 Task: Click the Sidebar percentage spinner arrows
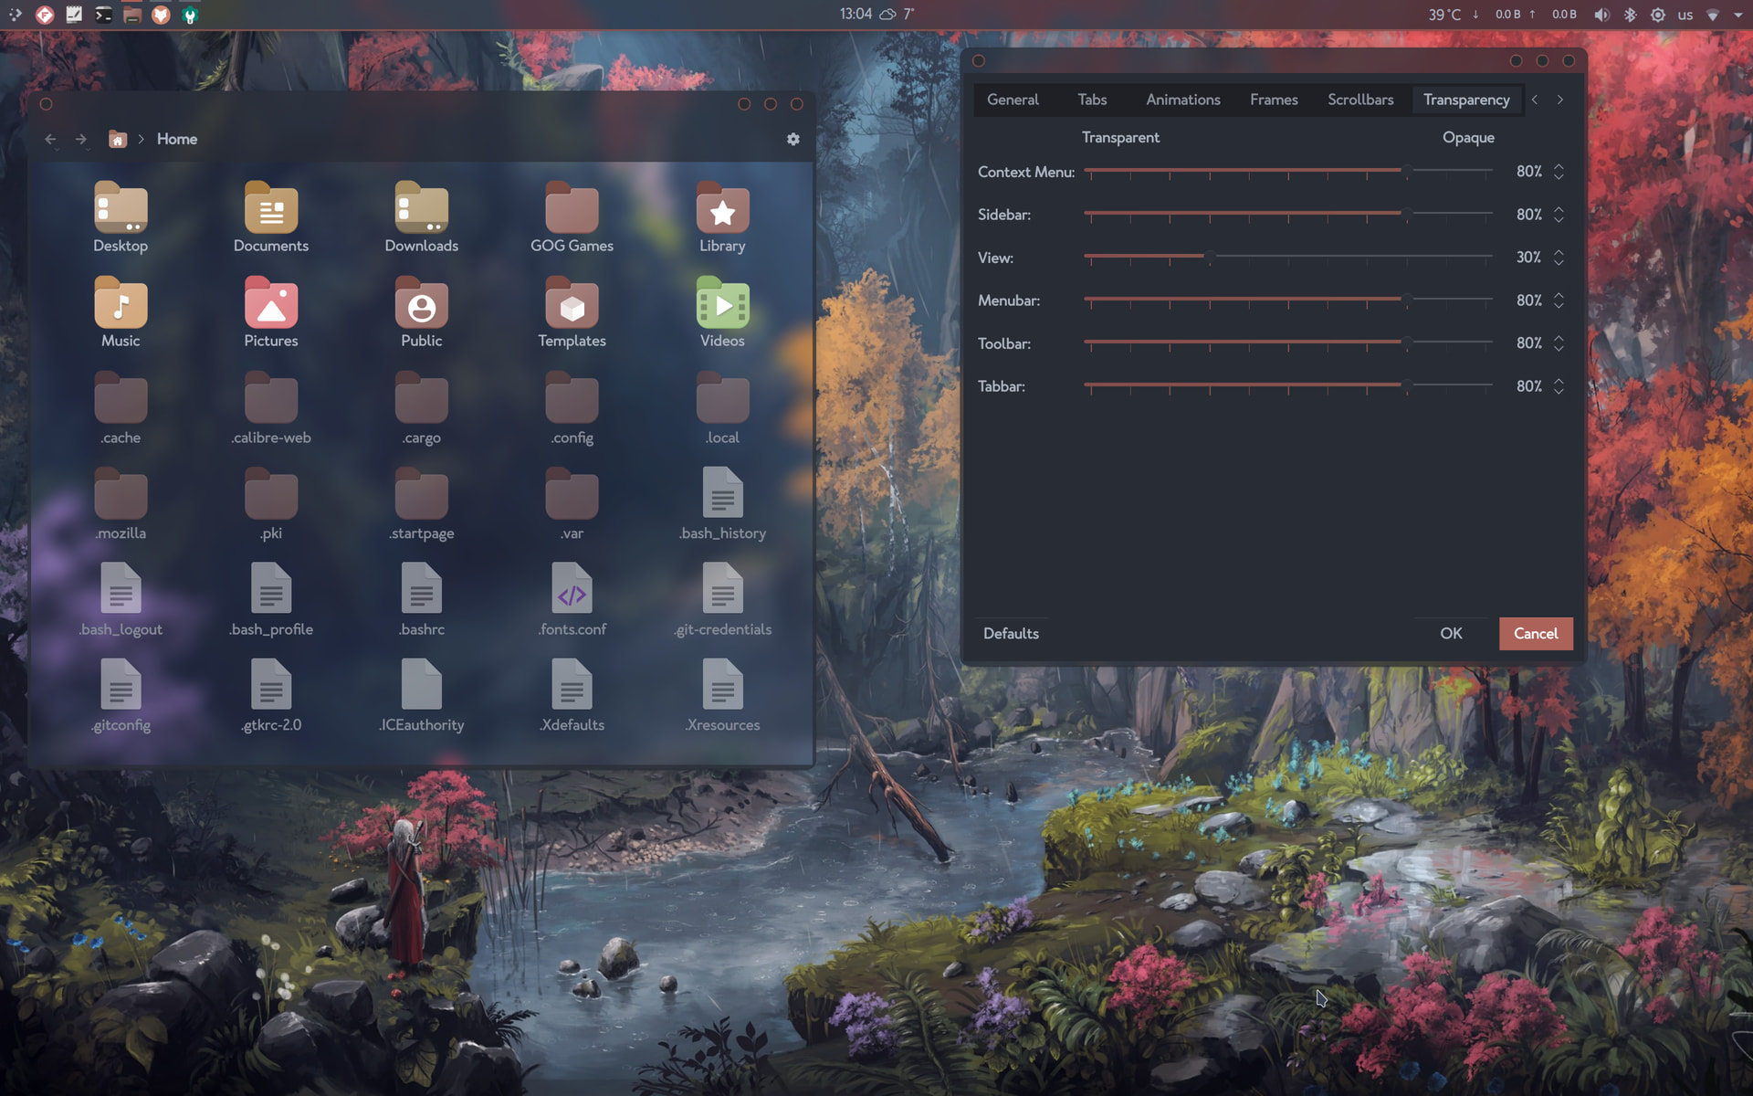click(1559, 215)
